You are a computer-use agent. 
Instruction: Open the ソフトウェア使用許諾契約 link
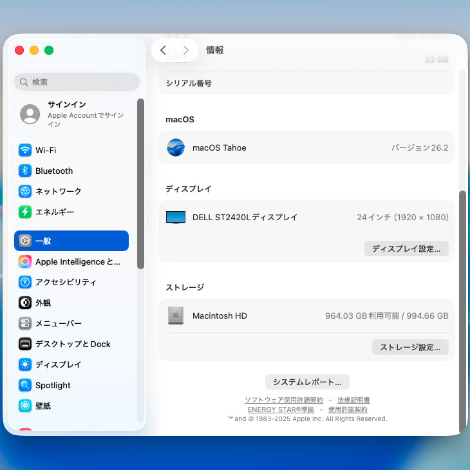[283, 400]
